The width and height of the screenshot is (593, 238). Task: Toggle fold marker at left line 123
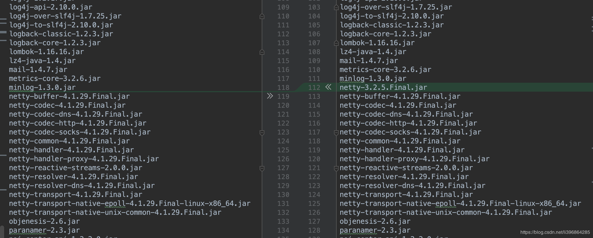pos(262,133)
